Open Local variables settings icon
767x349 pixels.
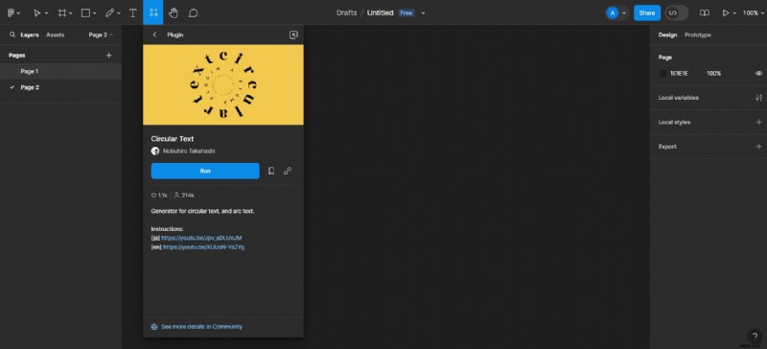[758, 98]
